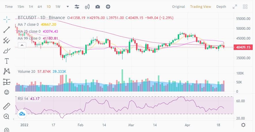The image size is (255, 132).
Task: Select the crosshair cursor tool
Action: (x=7, y=19)
